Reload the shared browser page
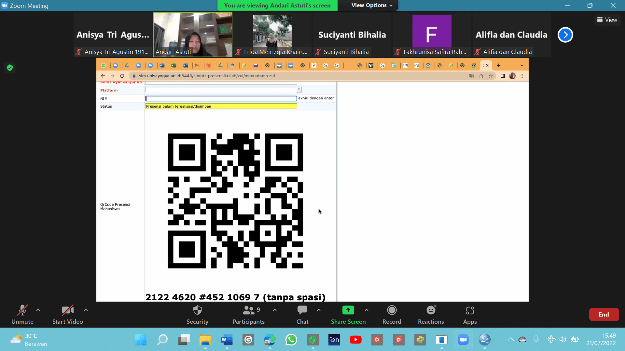The width and height of the screenshot is (625, 351). coord(122,76)
